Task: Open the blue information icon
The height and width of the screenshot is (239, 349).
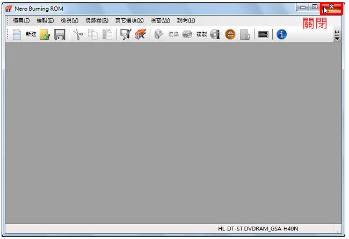Action: tap(281, 34)
